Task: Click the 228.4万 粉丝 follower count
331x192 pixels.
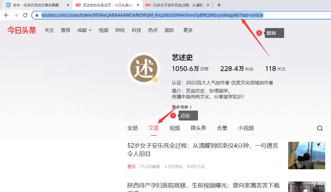Action: [x=237, y=69]
